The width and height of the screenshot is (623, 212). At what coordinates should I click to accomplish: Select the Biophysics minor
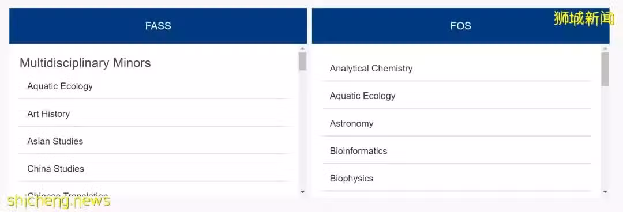(x=457, y=178)
